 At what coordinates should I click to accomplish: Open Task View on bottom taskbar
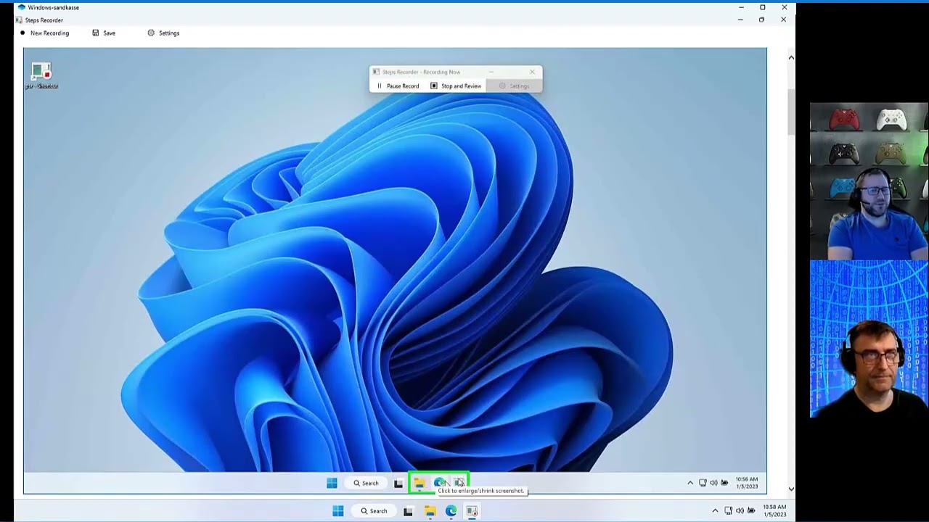[x=408, y=511]
